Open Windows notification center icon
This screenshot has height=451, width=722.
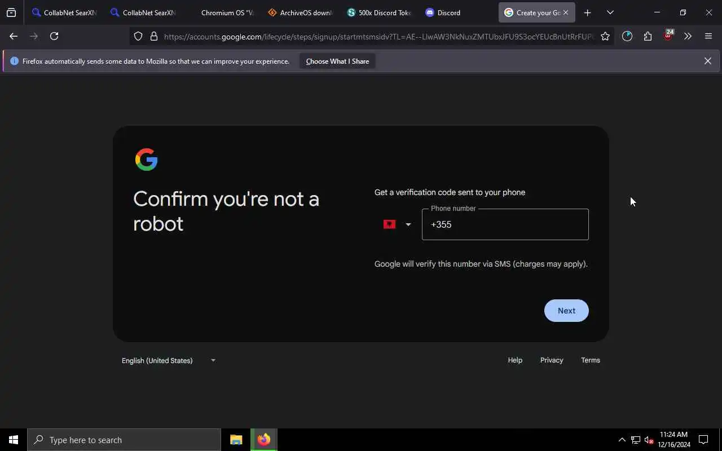click(703, 440)
